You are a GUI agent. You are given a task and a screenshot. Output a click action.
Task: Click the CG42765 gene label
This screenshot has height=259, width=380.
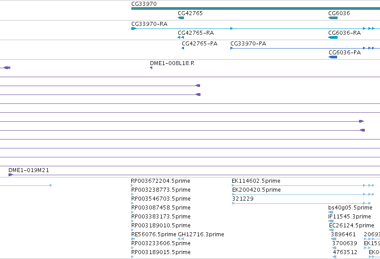pos(190,13)
